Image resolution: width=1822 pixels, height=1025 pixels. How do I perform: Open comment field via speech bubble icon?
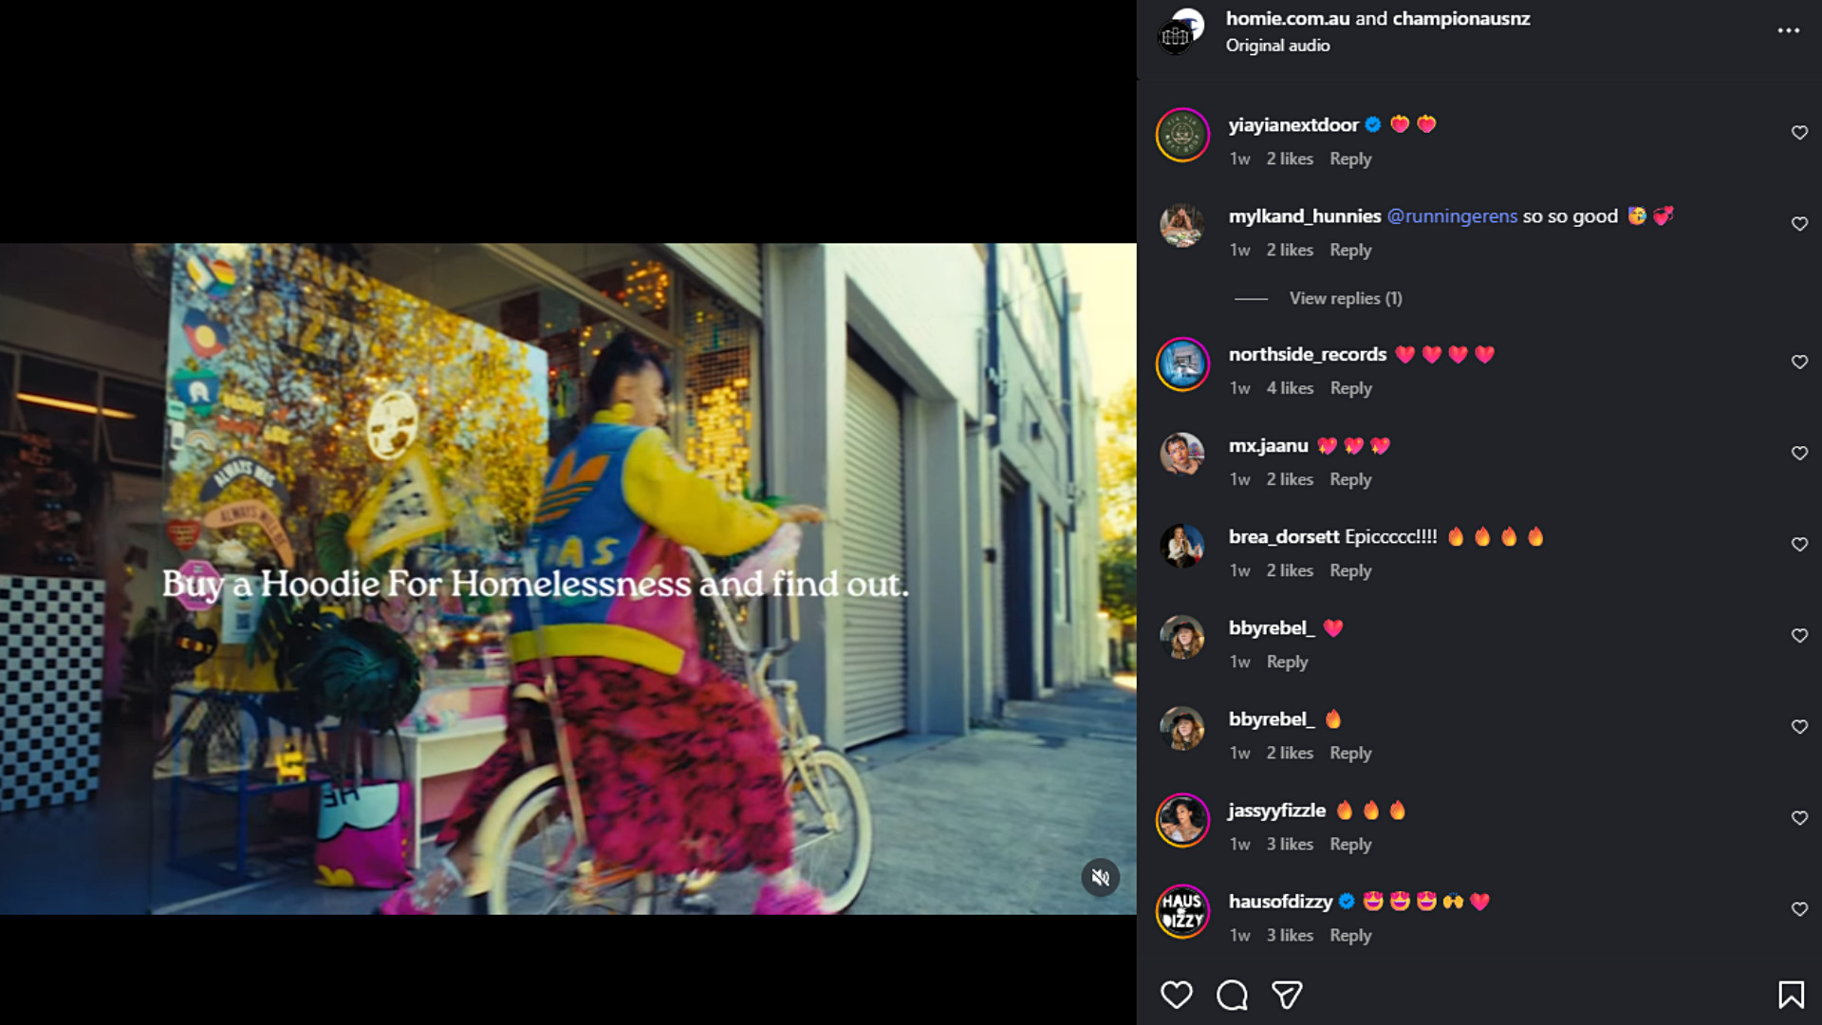(x=1232, y=994)
